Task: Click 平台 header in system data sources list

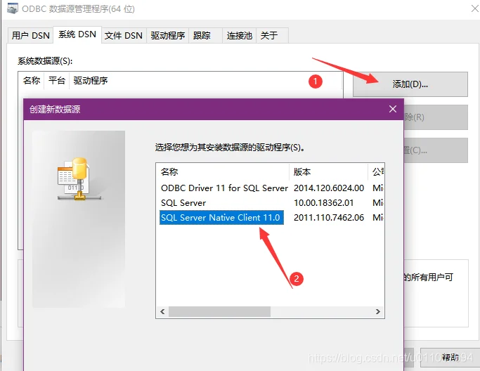Action: coord(57,81)
